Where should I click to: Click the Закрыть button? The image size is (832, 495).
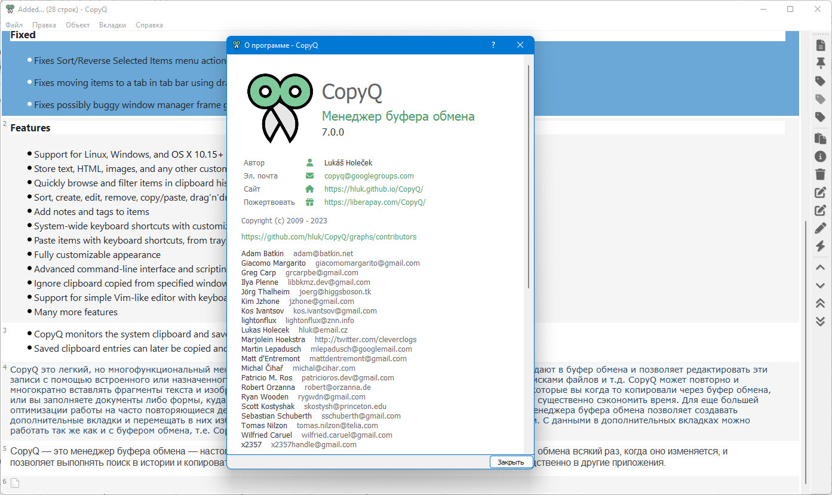click(x=511, y=462)
